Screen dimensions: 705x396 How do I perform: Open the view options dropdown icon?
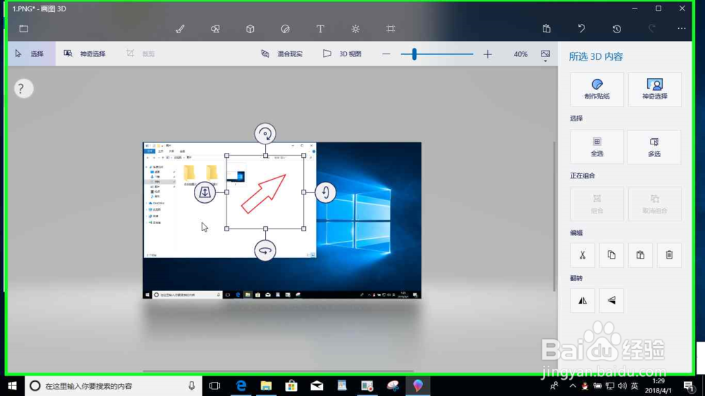pos(546,55)
